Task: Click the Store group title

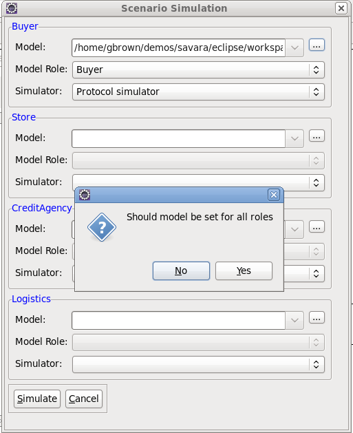Action: [23, 117]
